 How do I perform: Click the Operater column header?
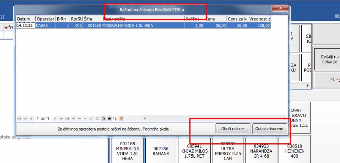pos(45,19)
